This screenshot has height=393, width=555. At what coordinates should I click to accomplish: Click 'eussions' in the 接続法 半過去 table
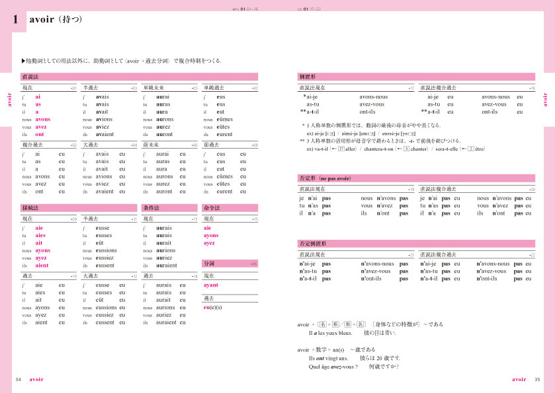tap(107, 250)
